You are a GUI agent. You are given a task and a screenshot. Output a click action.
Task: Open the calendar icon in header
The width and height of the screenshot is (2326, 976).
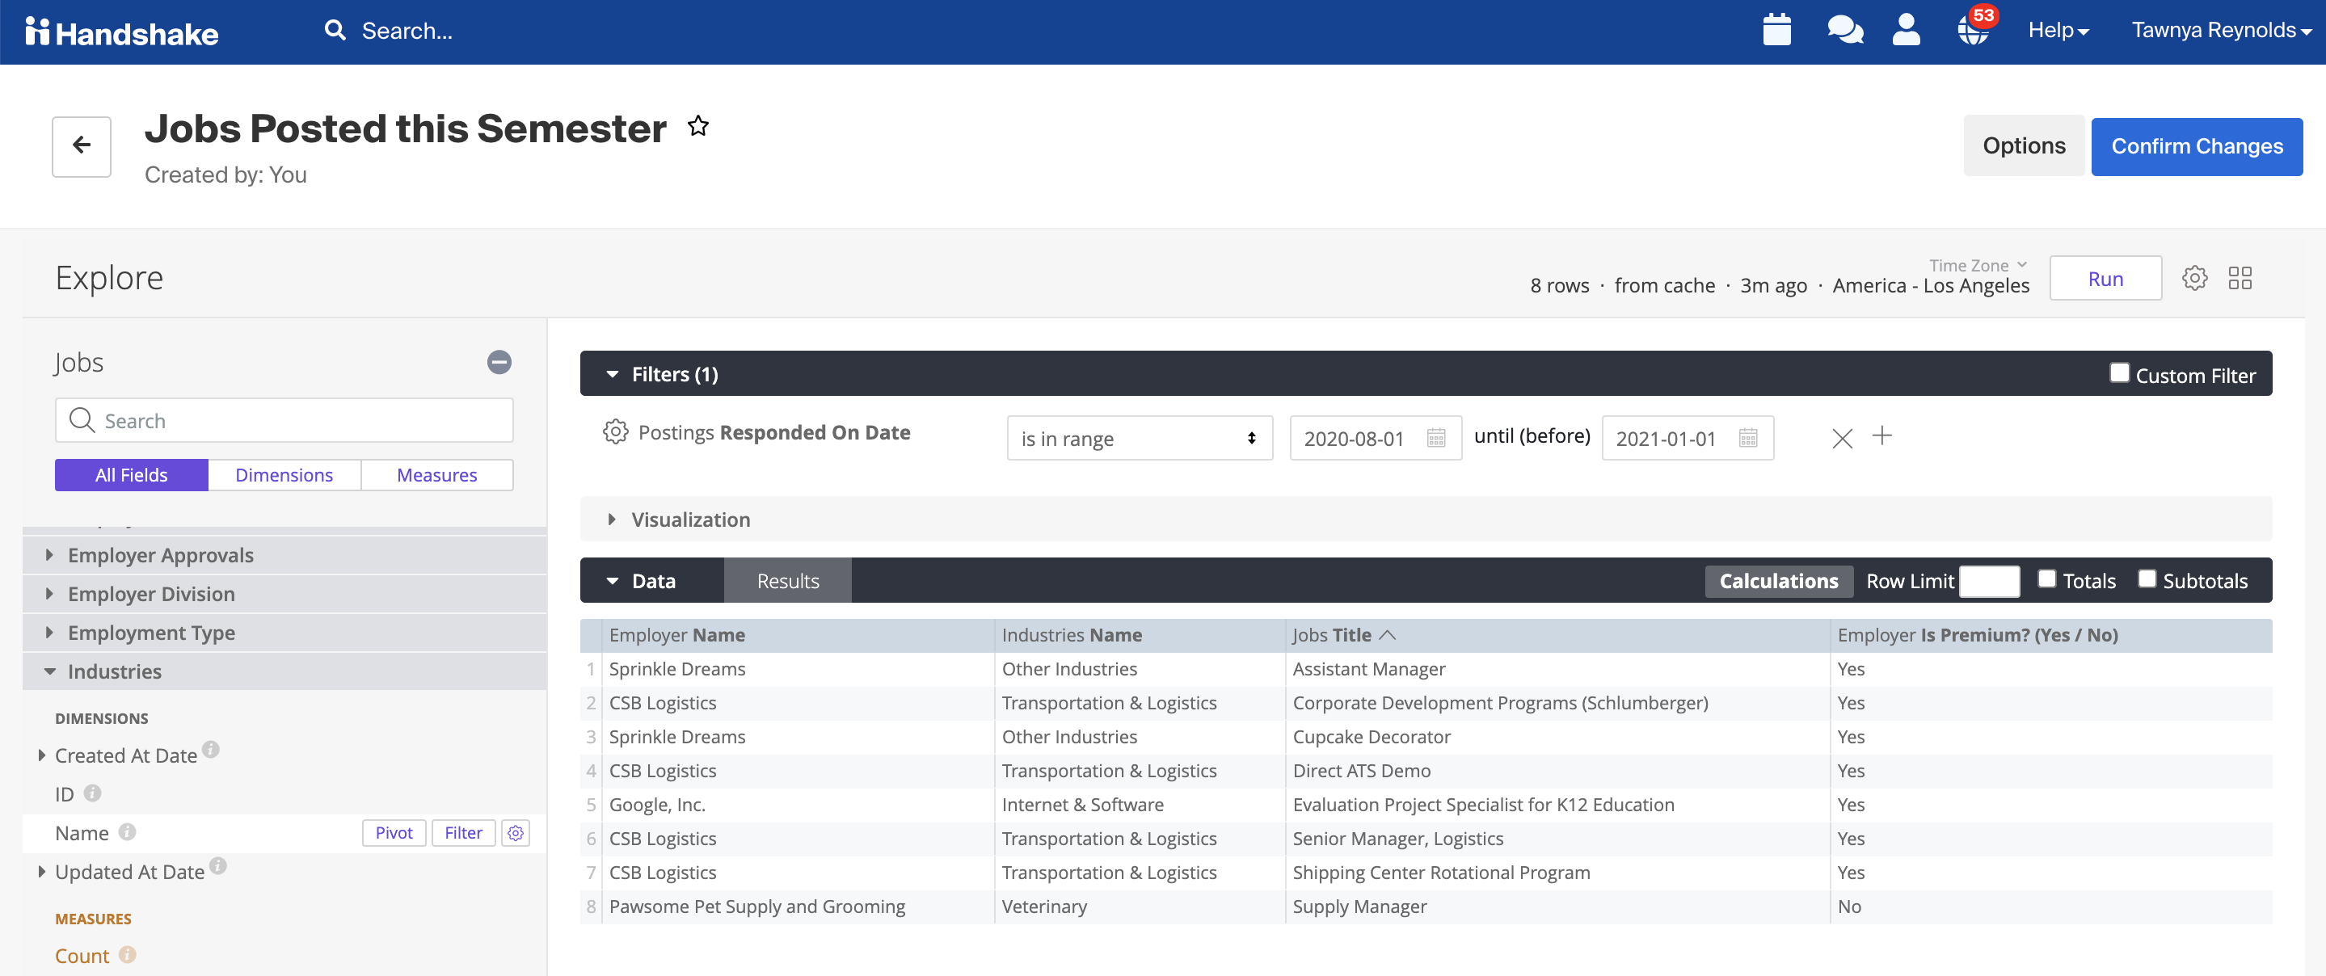1776,30
